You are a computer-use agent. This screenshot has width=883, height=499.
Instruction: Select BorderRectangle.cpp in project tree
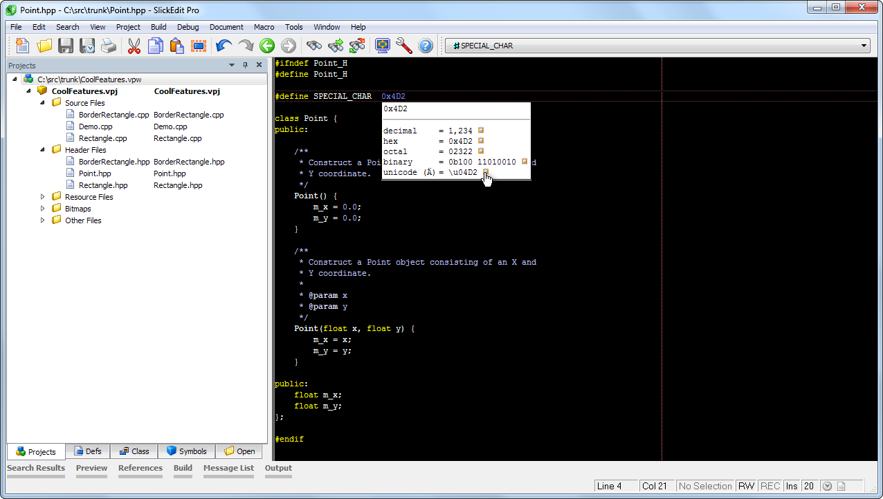113,115
